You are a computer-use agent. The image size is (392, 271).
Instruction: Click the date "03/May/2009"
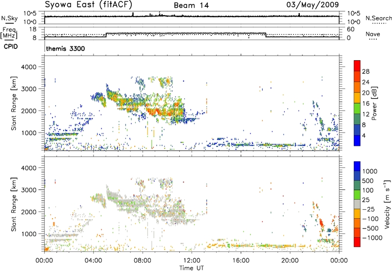313,5
